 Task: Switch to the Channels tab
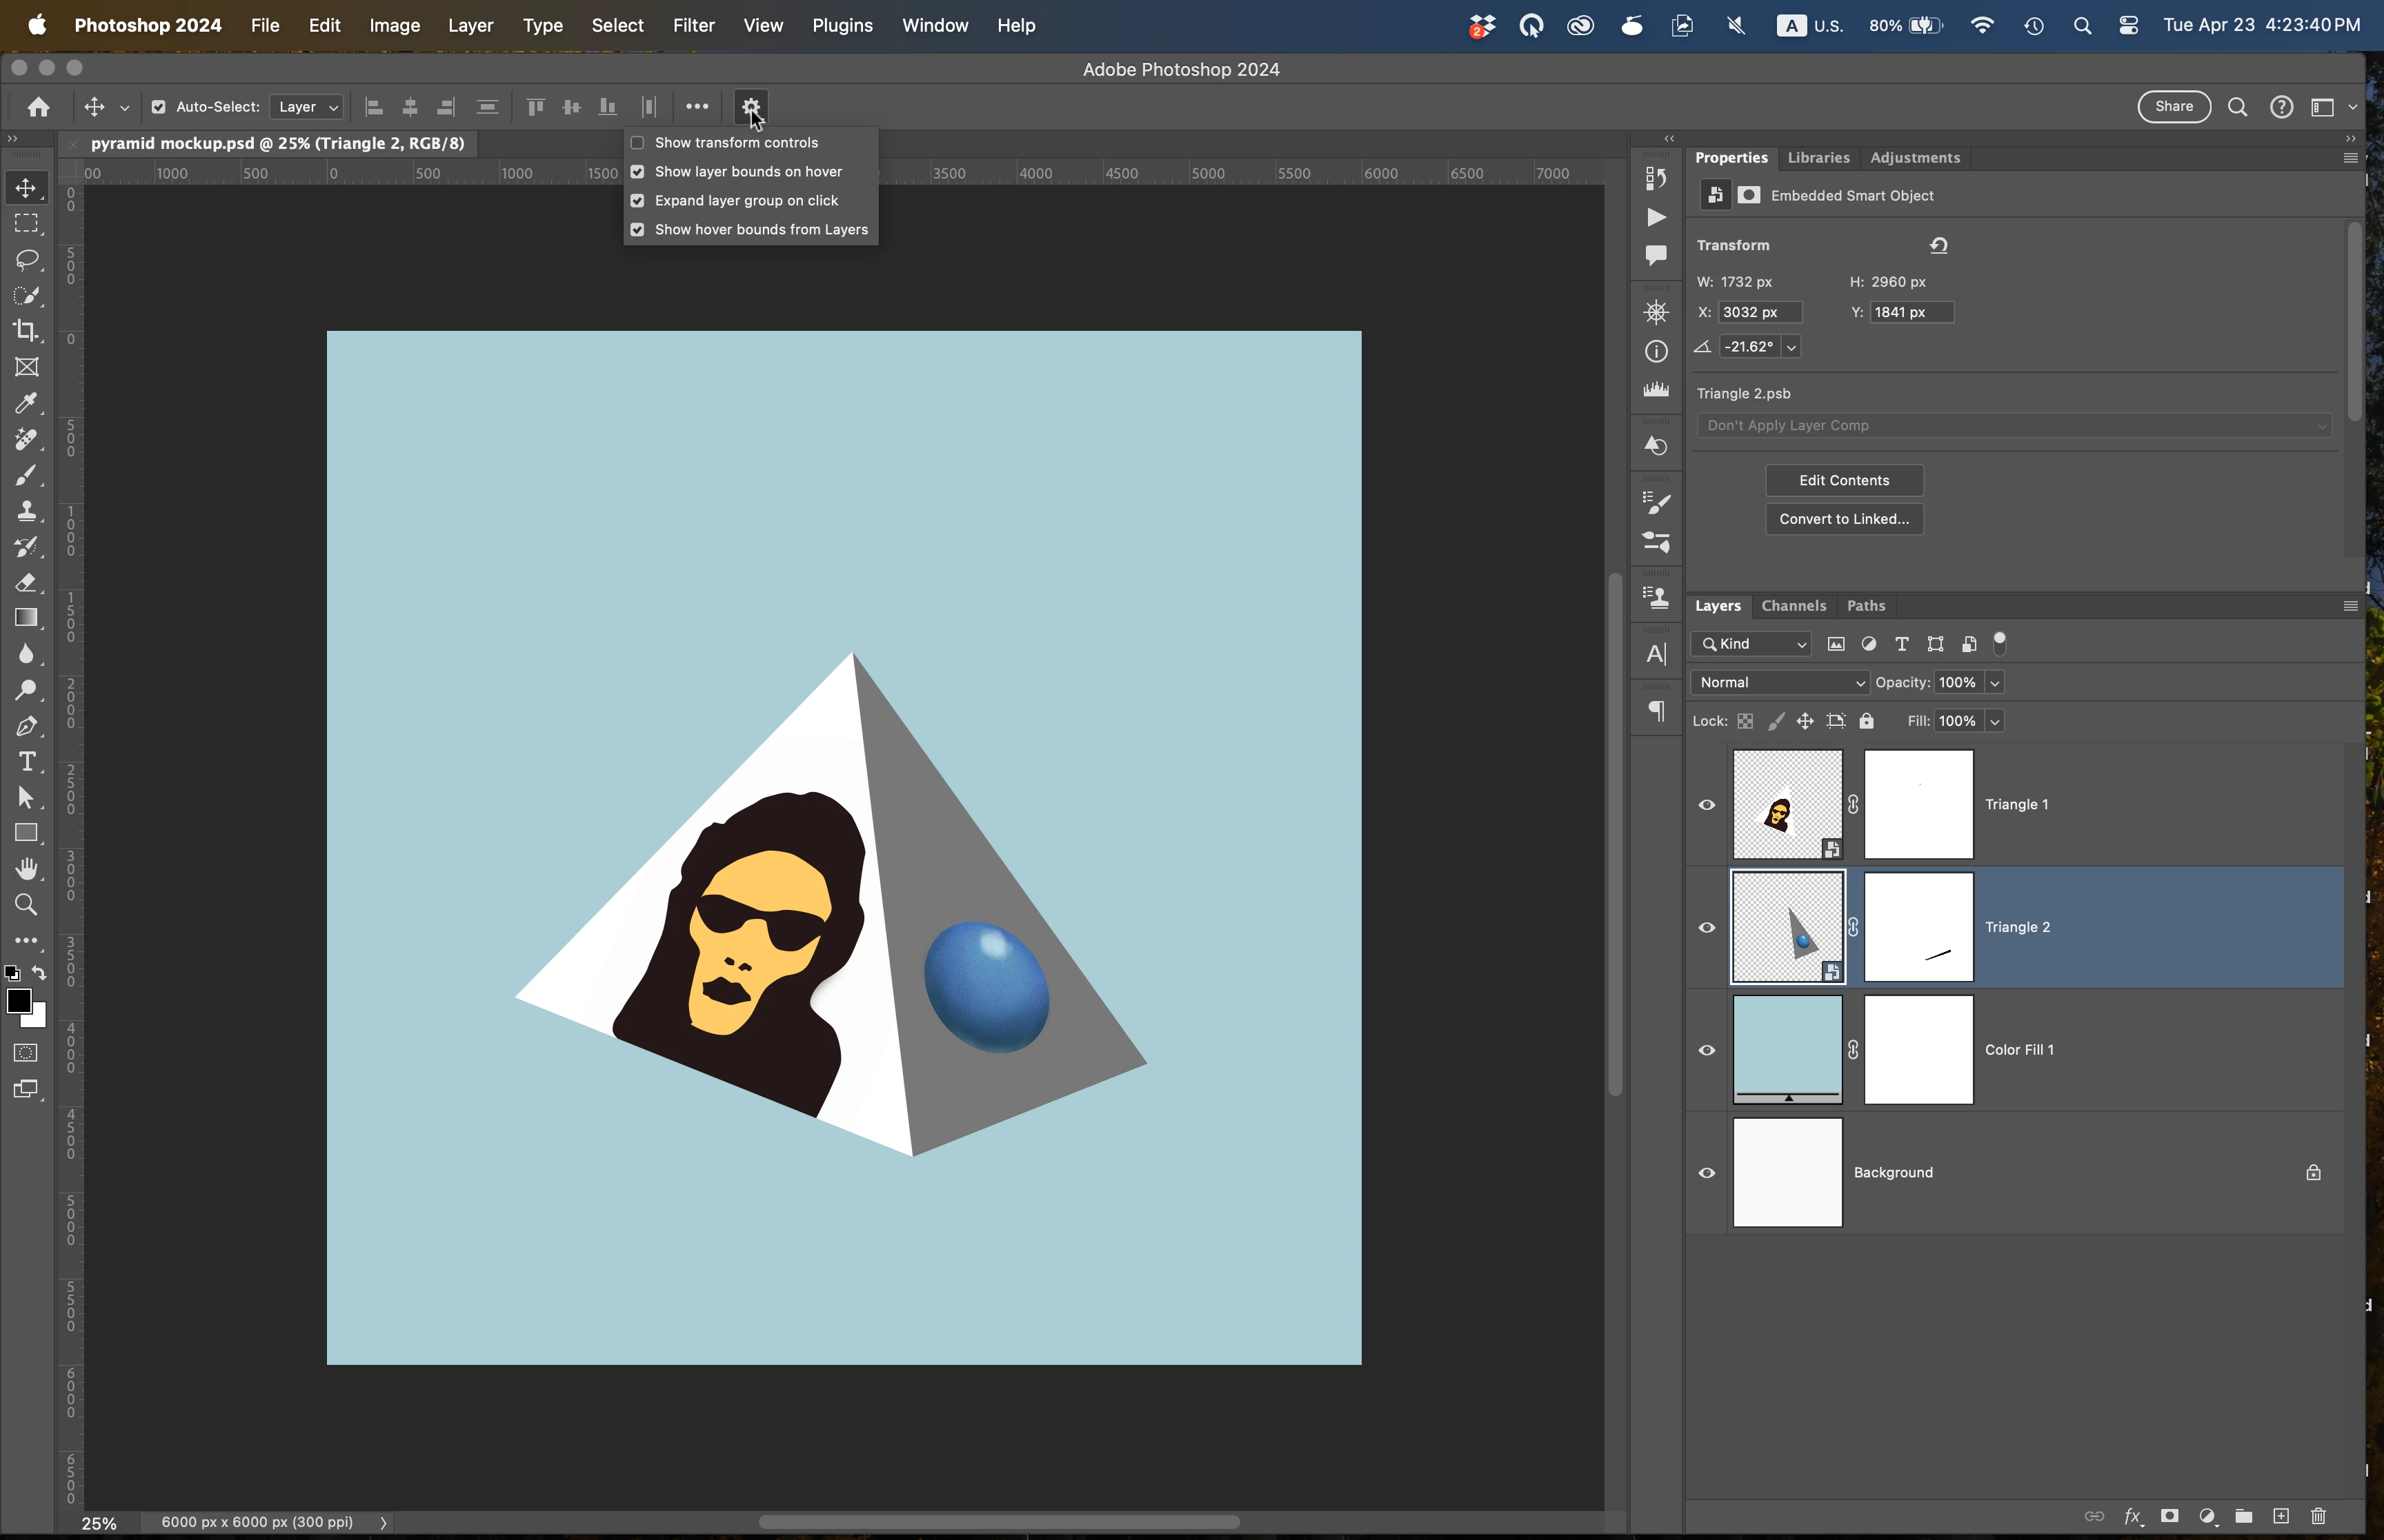(1793, 606)
